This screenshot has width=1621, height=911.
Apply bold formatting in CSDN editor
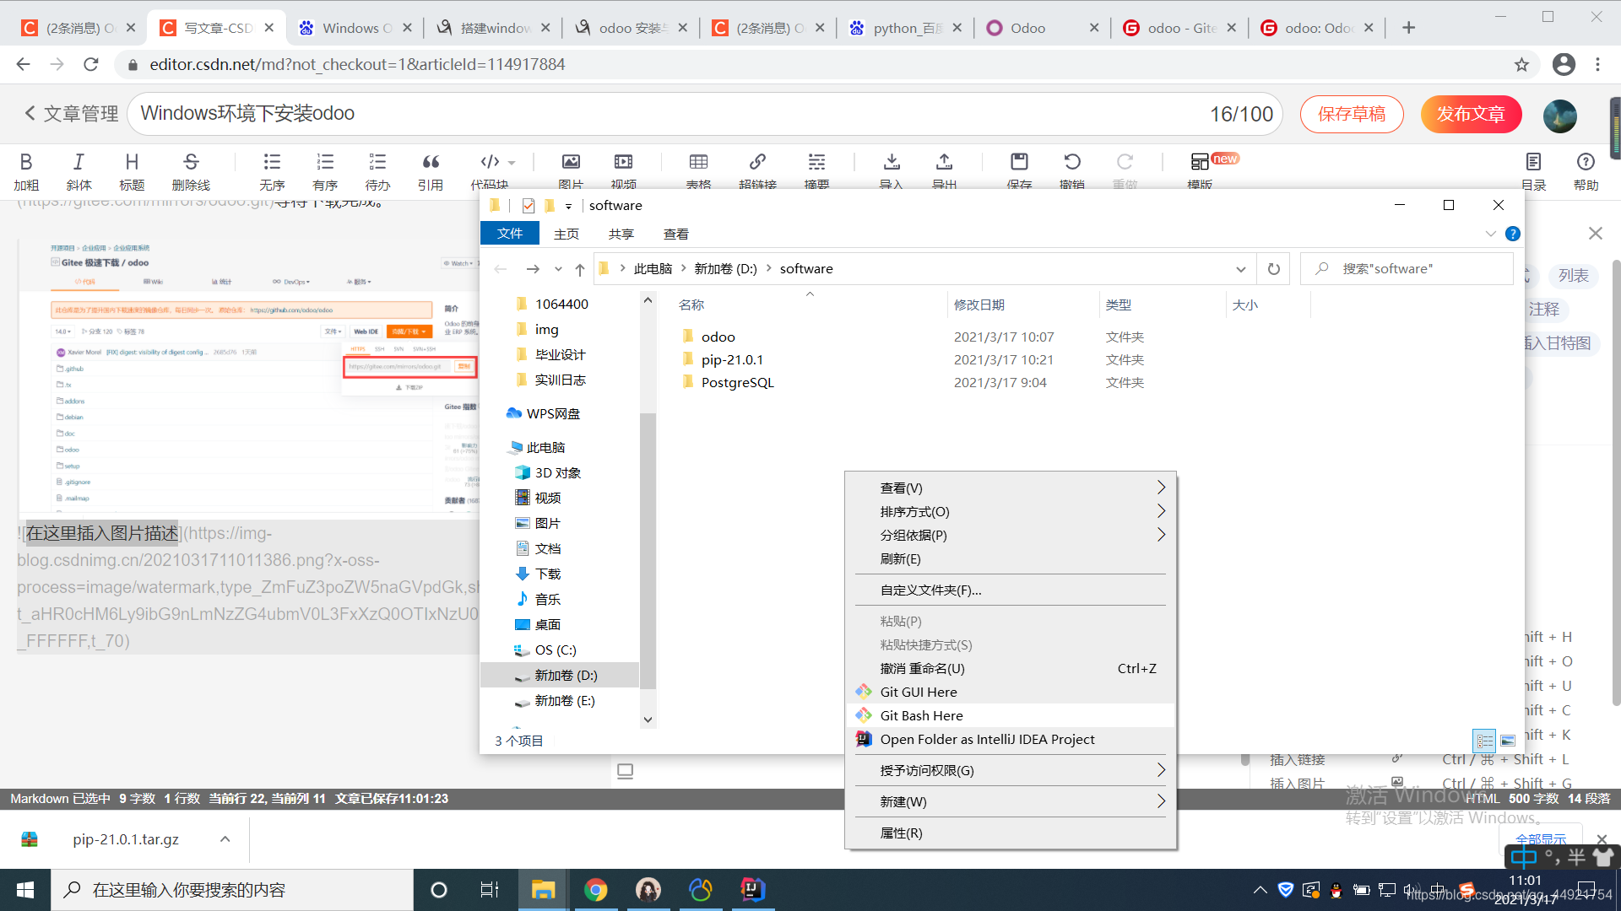pyautogui.click(x=26, y=171)
